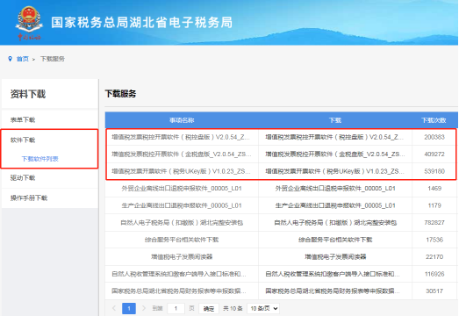Click the download count 539180
459x316 pixels.
[434, 171]
